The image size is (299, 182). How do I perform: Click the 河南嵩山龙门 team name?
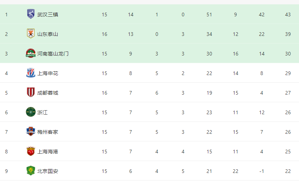[x=53, y=54]
